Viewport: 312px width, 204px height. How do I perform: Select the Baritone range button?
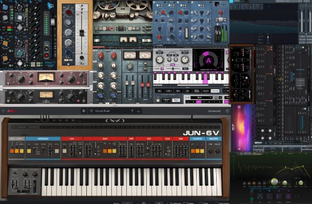tap(169, 91)
